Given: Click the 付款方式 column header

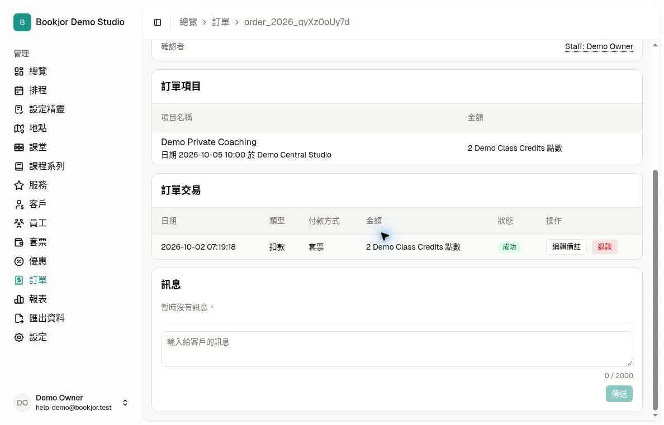Looking at the screenshot, I should 324,221.
